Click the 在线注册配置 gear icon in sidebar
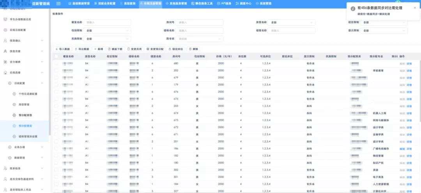This screenshot has height=193, width=421. coord(5,30)
